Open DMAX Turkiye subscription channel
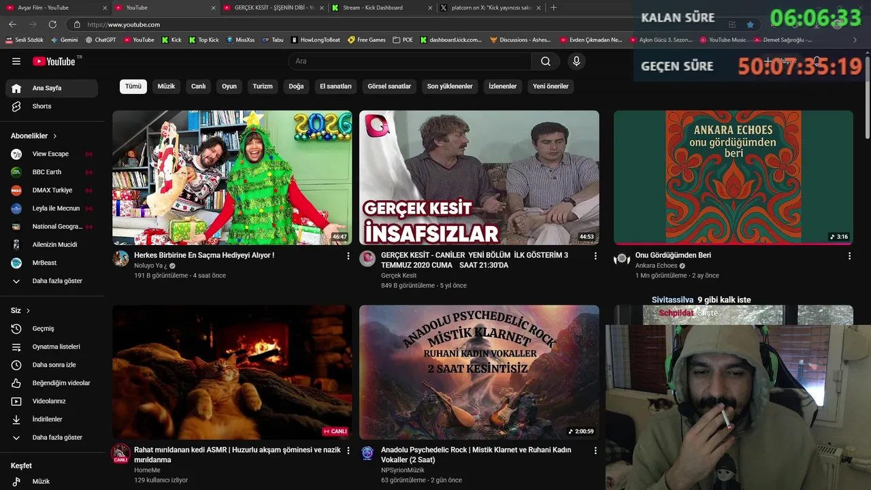Viewport: 871px width, 490px height. click(x=52, y=191)
